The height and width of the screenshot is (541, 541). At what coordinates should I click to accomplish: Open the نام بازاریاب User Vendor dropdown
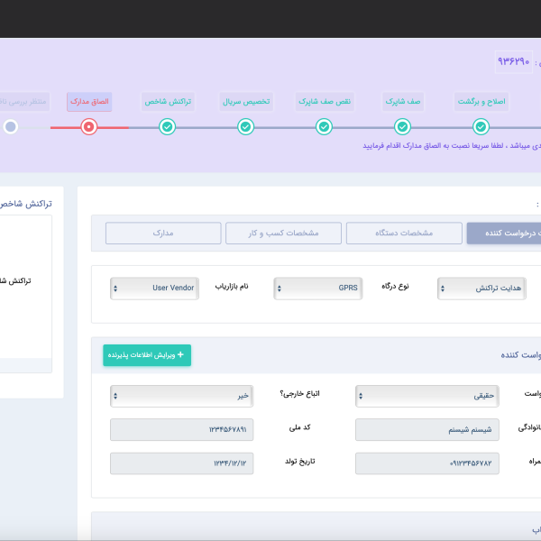click(x=153, y=288)
